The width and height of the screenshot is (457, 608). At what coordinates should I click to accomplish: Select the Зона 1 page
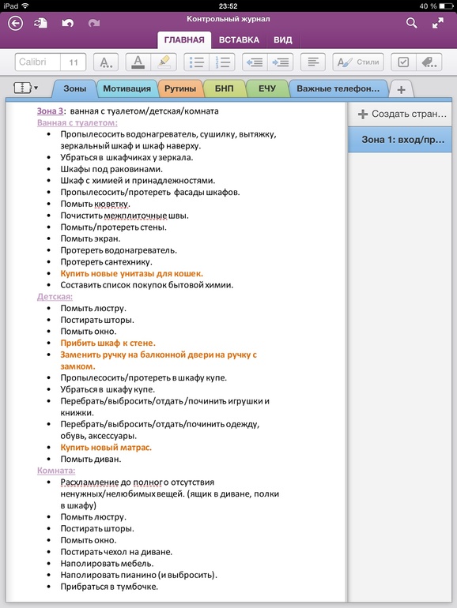pos(400,140)
